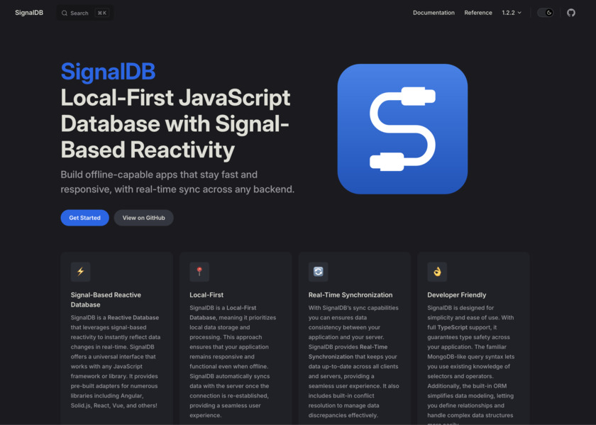Click the ⌘K shortcut badge in search
Image resolution: width=596 pixels, height=425 pixels.
click(x=102, y=13)
